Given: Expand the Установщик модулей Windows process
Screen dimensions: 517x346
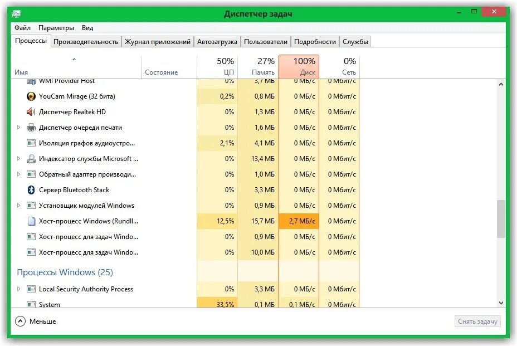Looking at the screenshot, I should (18, 206).
